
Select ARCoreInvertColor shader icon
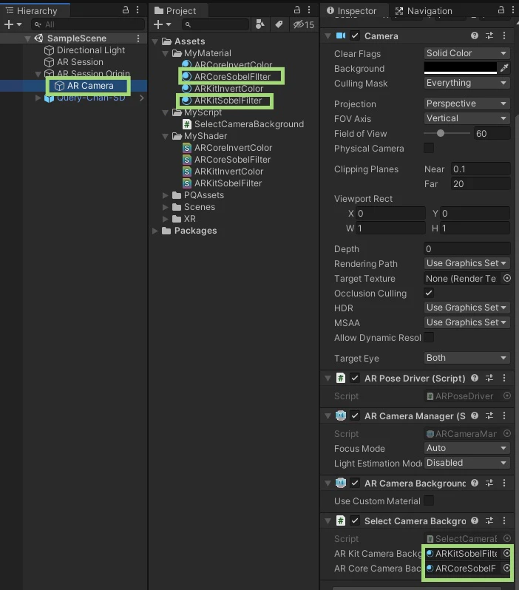click(186, 148)
